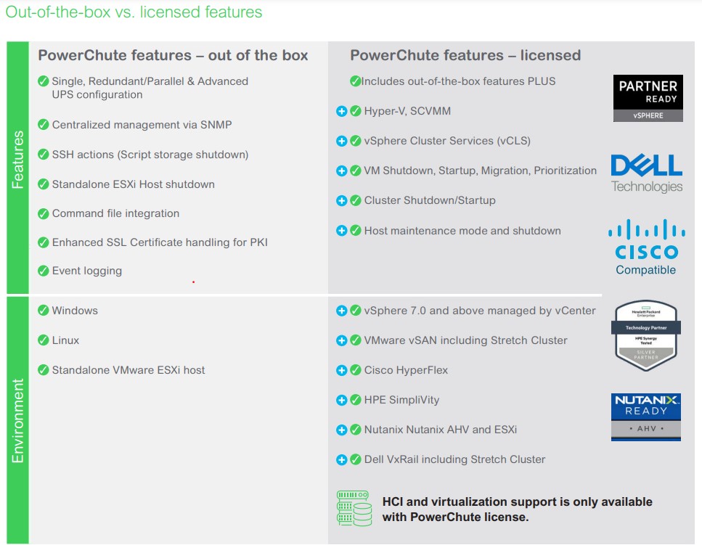Image resolution: width=702 pixels, height=545 pixels.
Task: Click the Dell Technologies logo
Action: click(647, 173)
